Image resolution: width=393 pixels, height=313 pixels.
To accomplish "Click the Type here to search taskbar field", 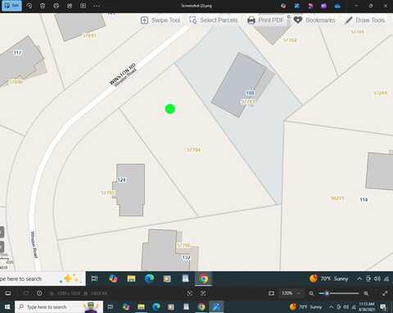I will click(59, 307).
